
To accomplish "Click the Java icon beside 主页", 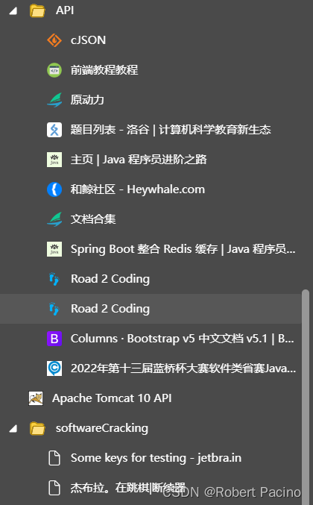I will (x=54, y=160).
